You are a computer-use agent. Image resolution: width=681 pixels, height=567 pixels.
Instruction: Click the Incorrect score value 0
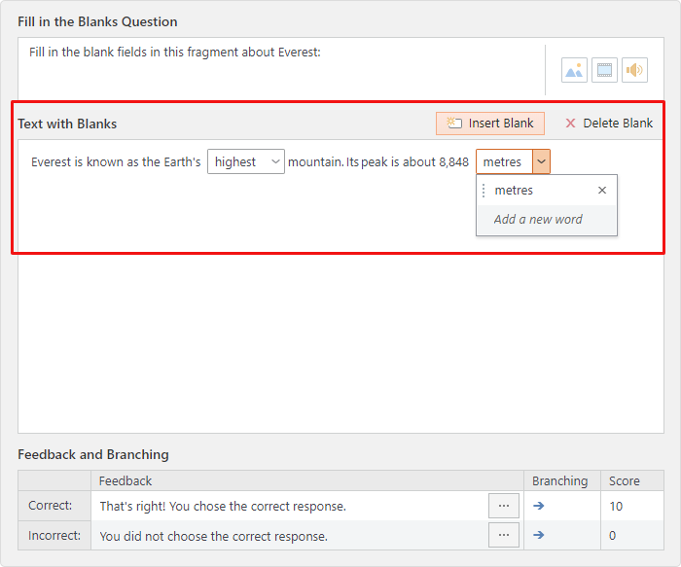click(x=612, y=535)
